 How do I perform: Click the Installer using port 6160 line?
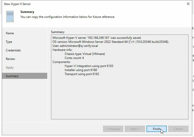[81, 70]
